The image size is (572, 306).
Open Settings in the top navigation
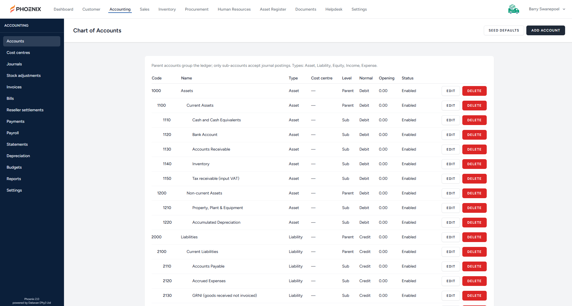click(x=359, y=9)
